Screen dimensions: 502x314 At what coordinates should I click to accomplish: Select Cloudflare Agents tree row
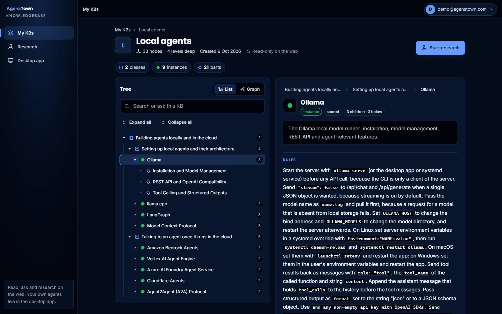pyautogui.click(x=192, y=281)
